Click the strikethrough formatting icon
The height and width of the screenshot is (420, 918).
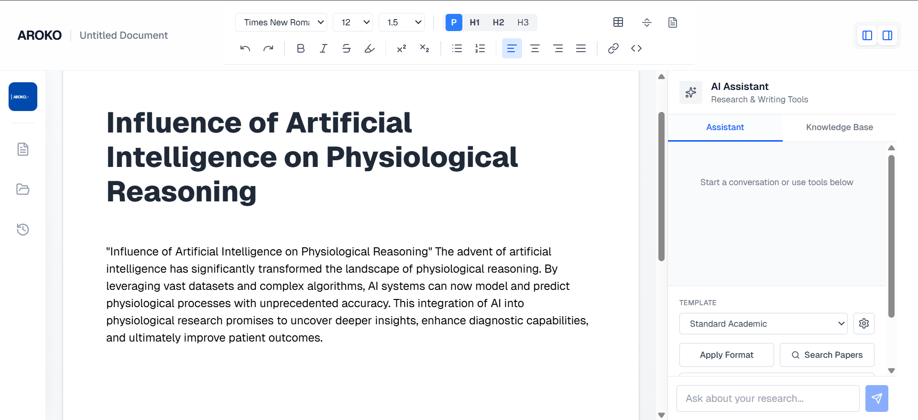347,48
